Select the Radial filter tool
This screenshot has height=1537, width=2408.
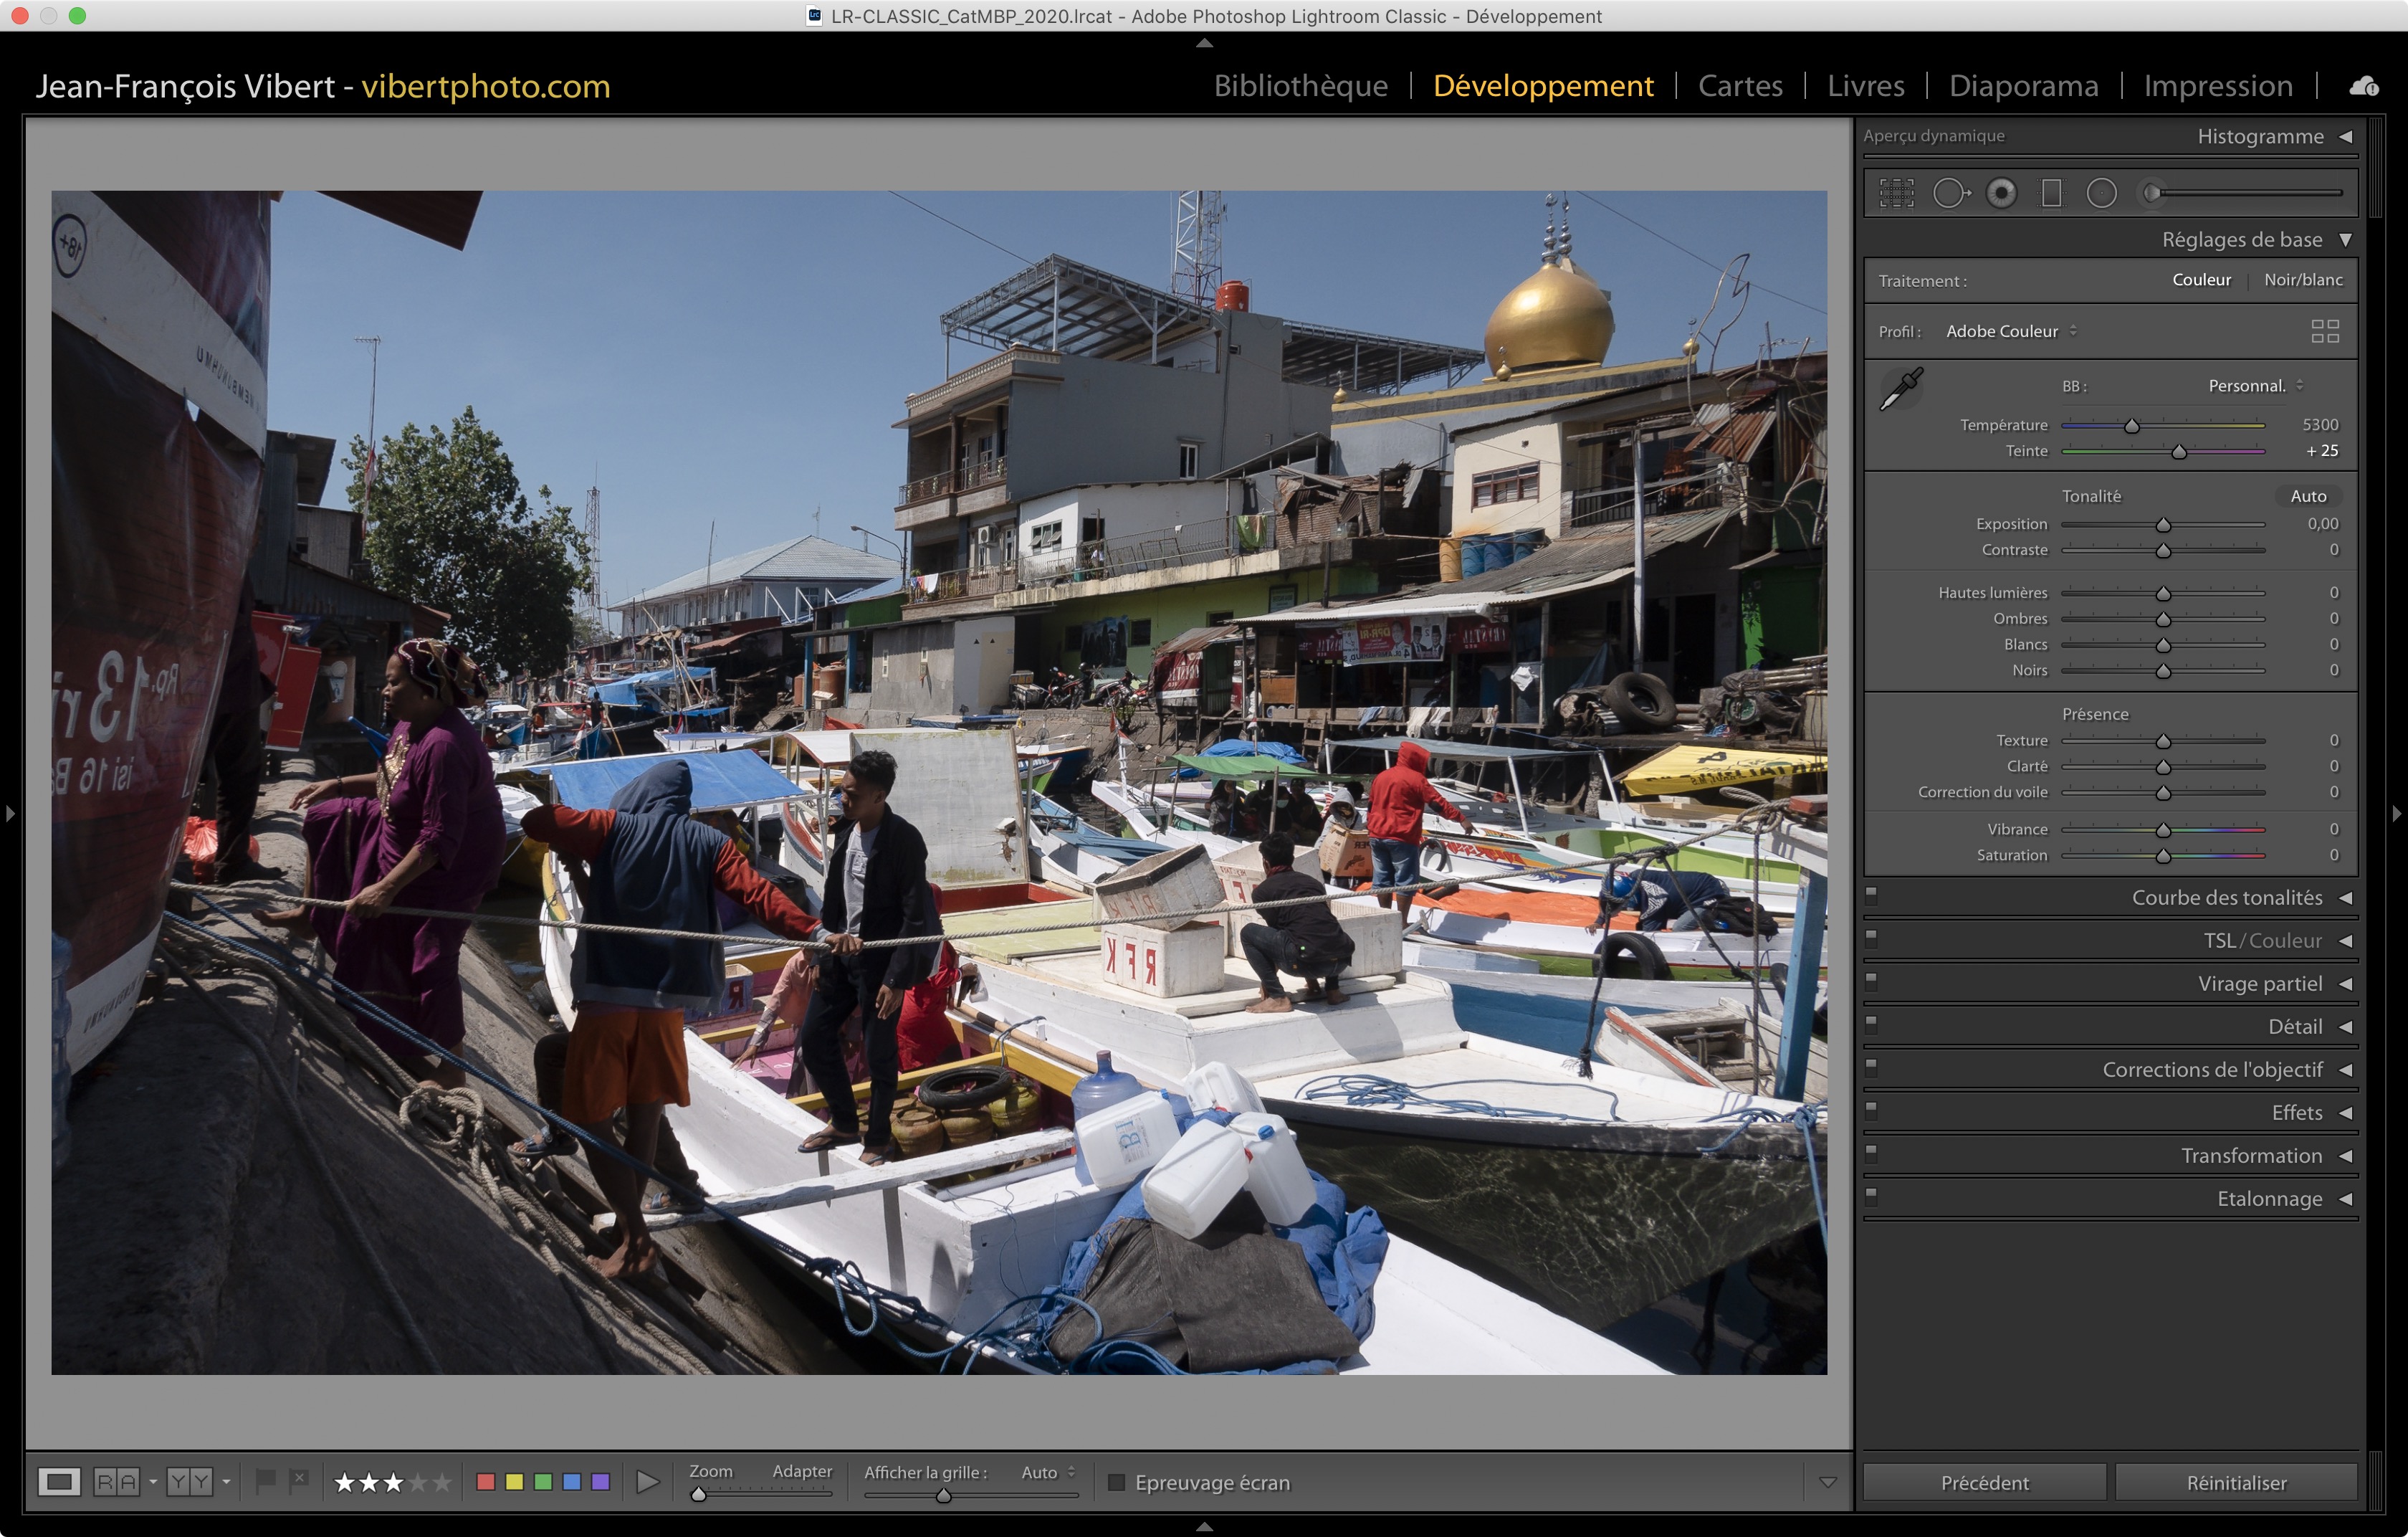tap(2101, 193)
